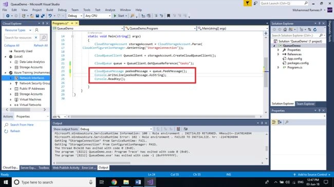Open Microsoft Word from the taskbar
This screenshot has width=334, height=187.
[x=138, y=182]
